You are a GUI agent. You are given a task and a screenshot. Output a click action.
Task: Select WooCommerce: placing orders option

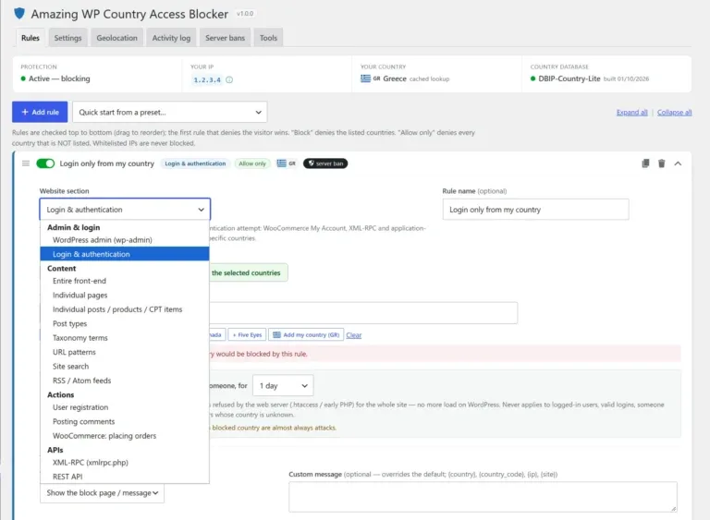point(125,436)
